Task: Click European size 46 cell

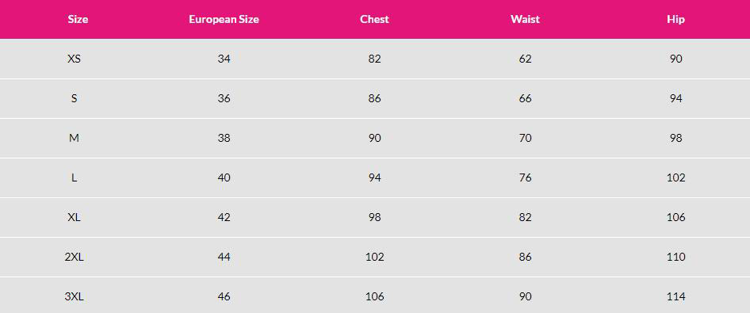Action: pos(224,296)
